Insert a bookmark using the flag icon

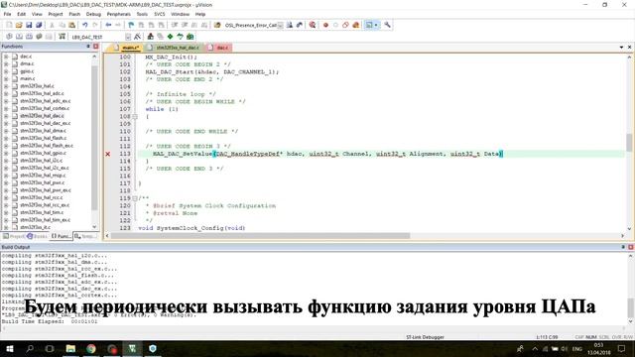click(131, 25)
